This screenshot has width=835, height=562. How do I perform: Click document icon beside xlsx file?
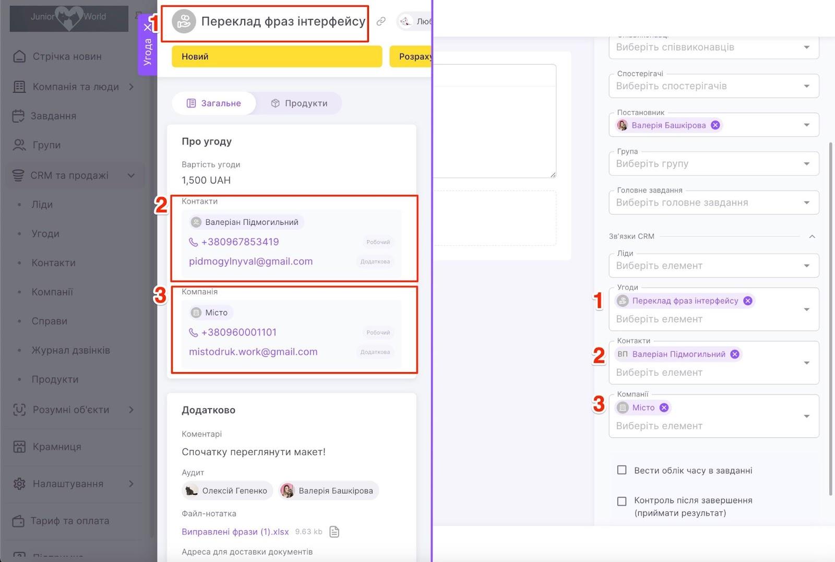point(335,532)
